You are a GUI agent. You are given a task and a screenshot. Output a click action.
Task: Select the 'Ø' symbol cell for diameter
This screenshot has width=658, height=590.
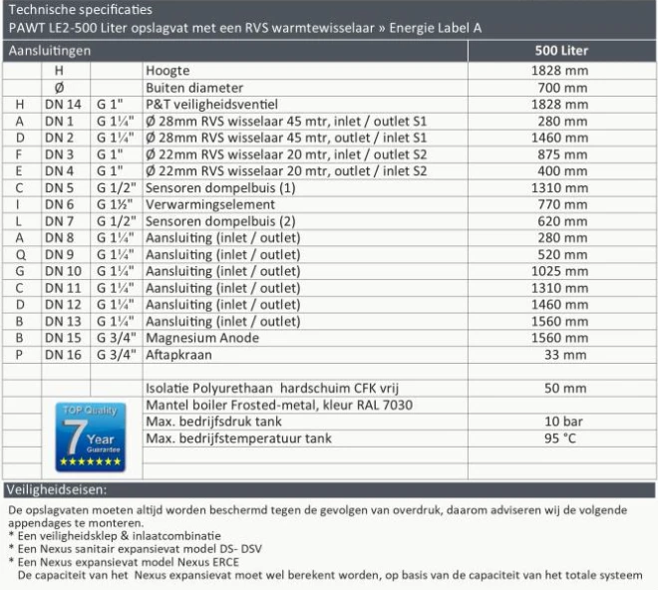point(59,88)
